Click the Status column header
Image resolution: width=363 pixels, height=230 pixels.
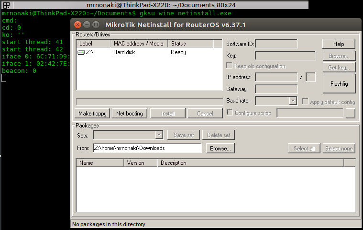(190, 44)
